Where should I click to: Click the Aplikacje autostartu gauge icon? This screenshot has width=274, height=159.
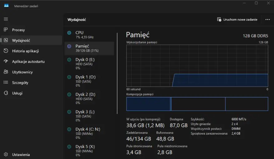(6, 61)
